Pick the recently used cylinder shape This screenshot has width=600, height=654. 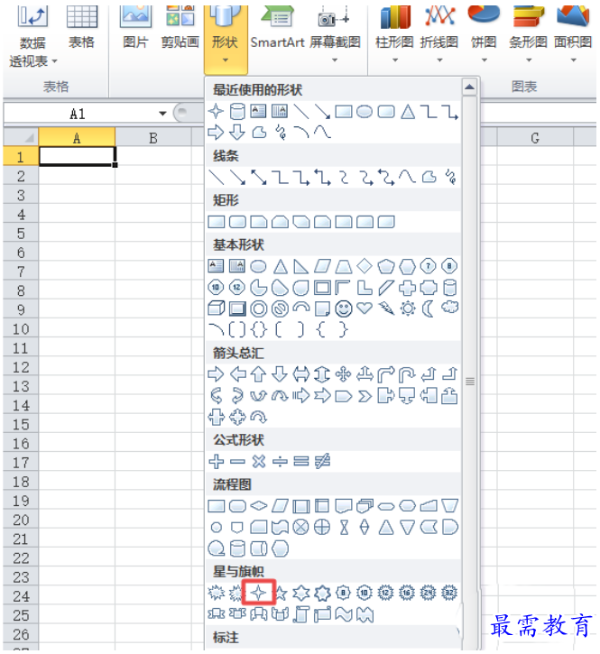(x=237, y=111)
